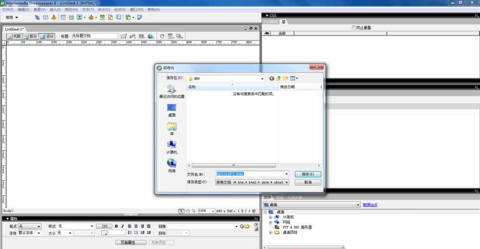Click the Bold formatting button
480x249 pixels.
pyautogui.click(x=116, y=226)
